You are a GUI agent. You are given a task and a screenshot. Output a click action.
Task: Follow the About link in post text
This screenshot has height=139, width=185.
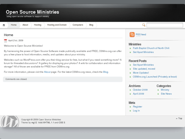pos(47,72)
